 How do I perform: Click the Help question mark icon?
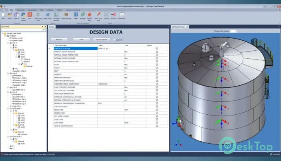75,14
